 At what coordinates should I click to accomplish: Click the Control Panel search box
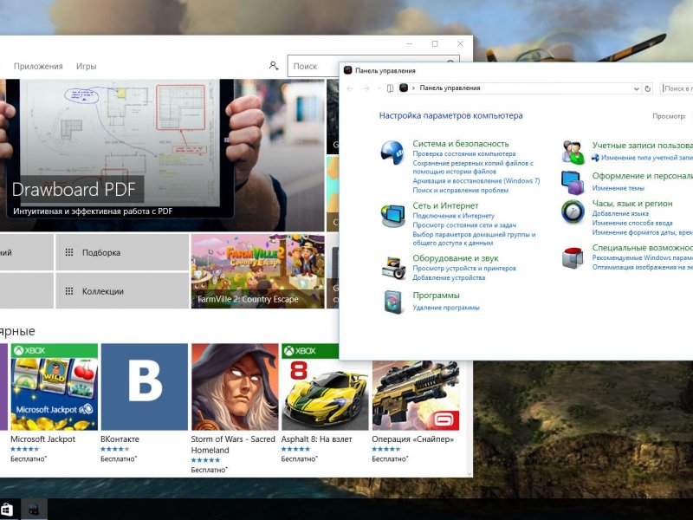(x=677, y=88)
